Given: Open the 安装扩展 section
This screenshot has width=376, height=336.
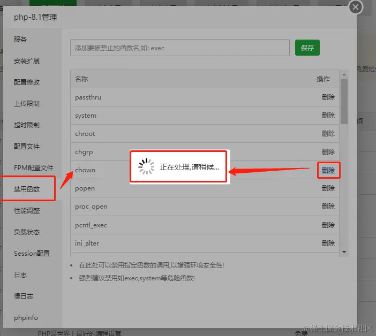Looking at the screenshot, I should point(27,61).
